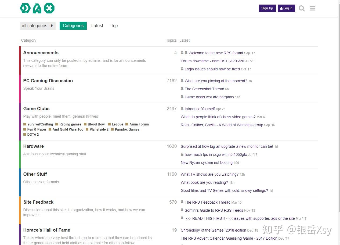Click the lock icon beside Login issues topic
Screen dimensions: 340x245
[182, 69]
